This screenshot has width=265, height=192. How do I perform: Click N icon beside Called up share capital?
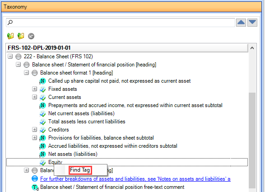click(42, 81)
